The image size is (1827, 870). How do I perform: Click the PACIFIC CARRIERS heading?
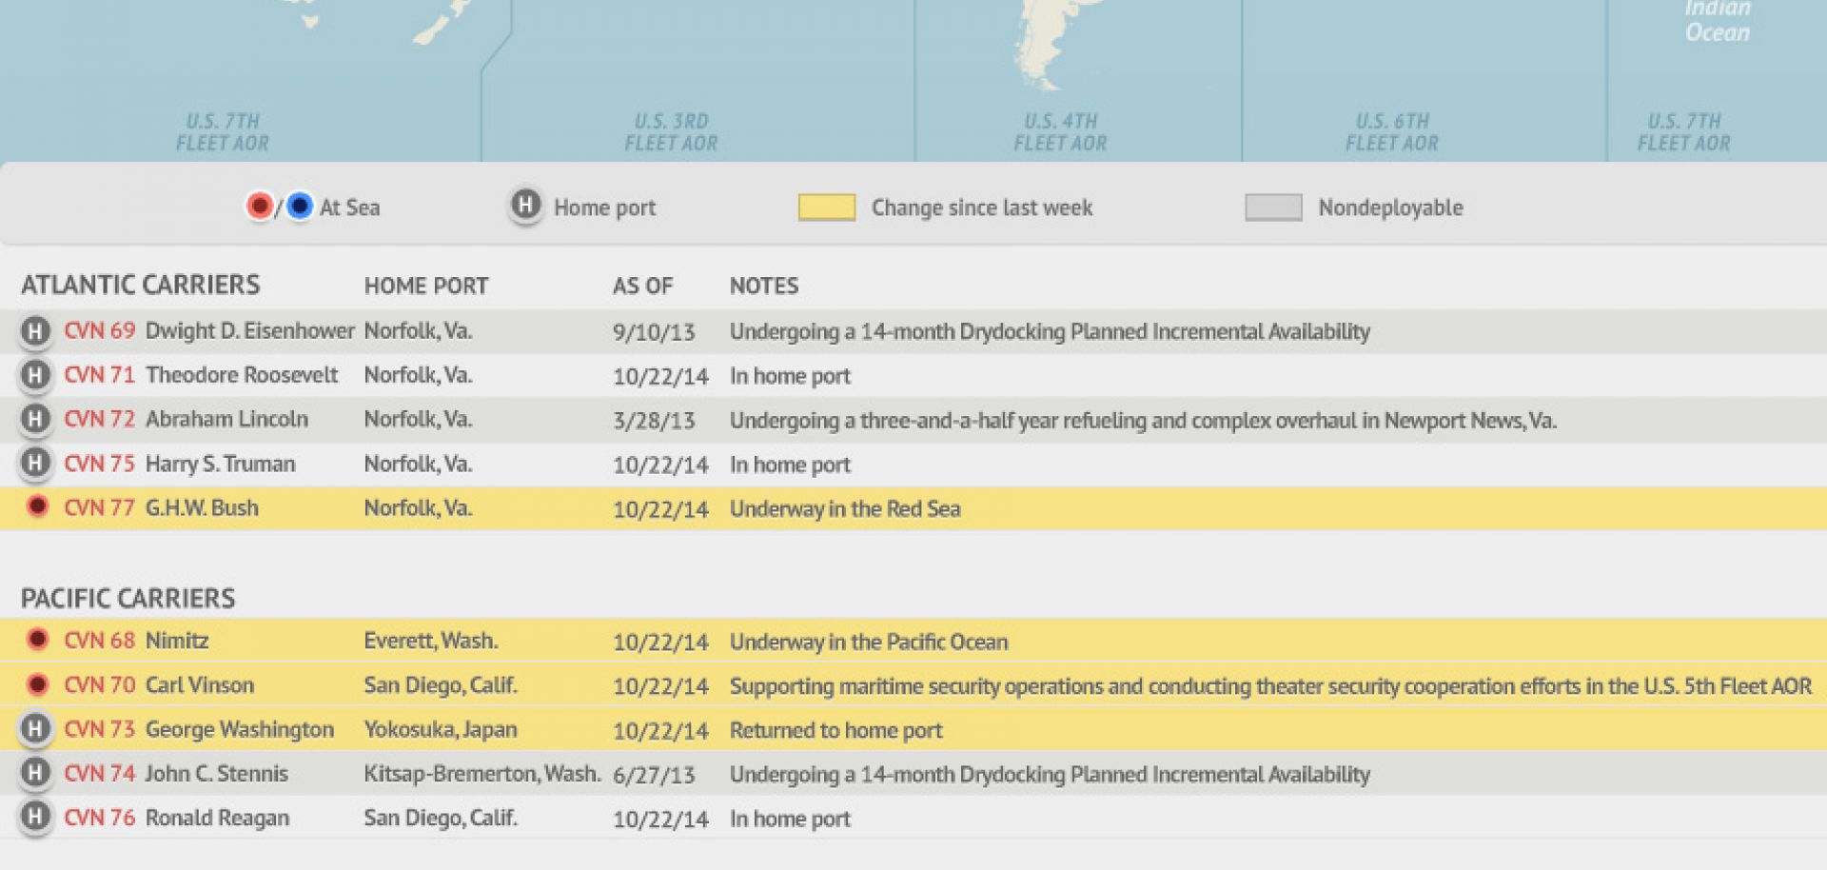[x=128, y=598]
